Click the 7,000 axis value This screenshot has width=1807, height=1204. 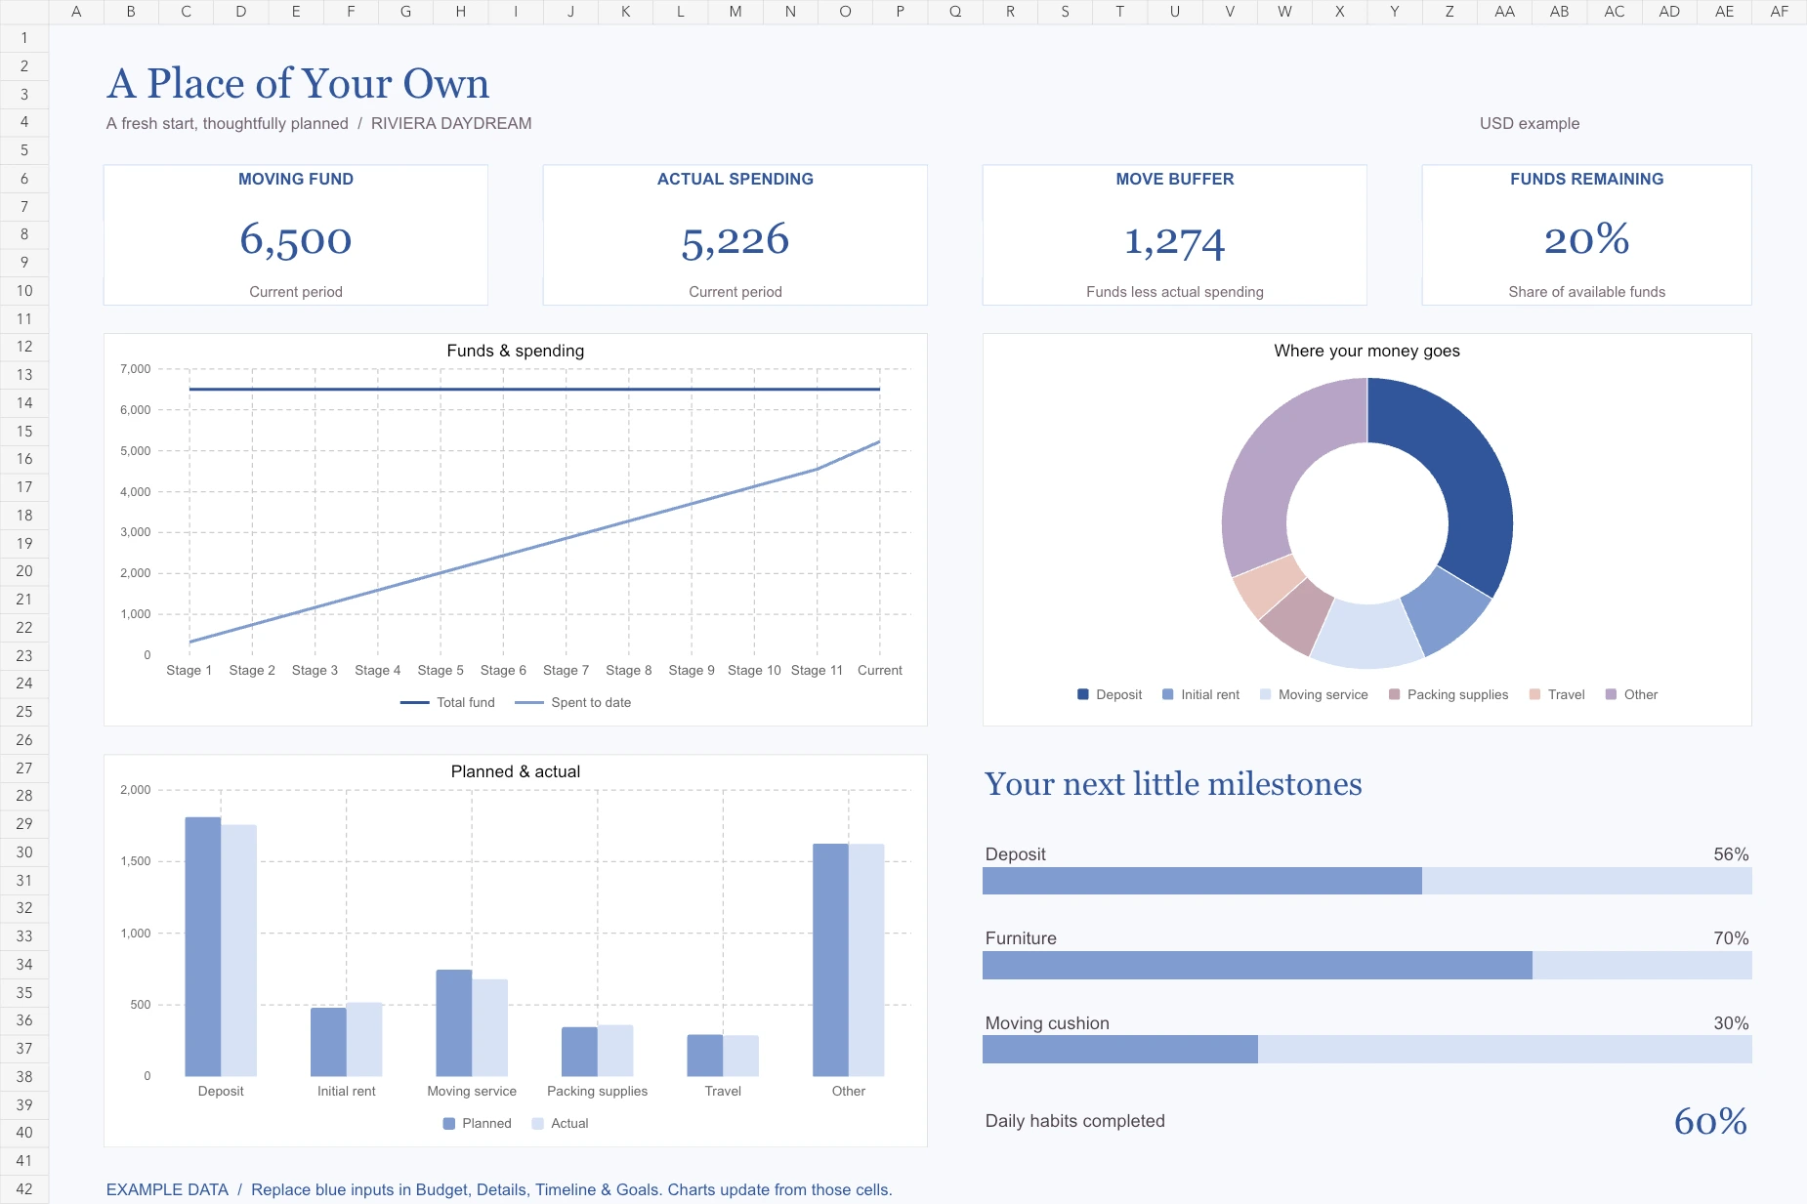coord(136,369)
